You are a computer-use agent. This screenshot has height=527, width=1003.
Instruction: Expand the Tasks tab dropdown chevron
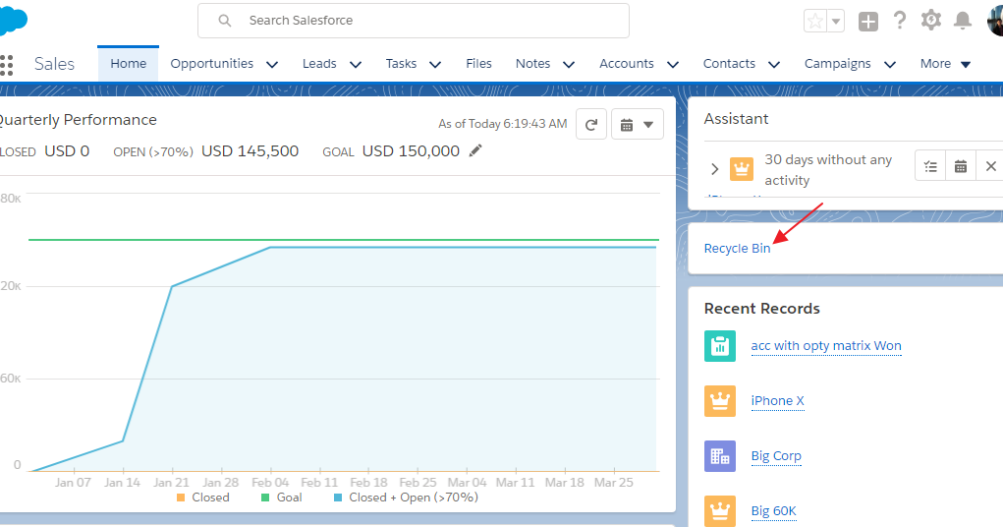(x=435, y=64)
